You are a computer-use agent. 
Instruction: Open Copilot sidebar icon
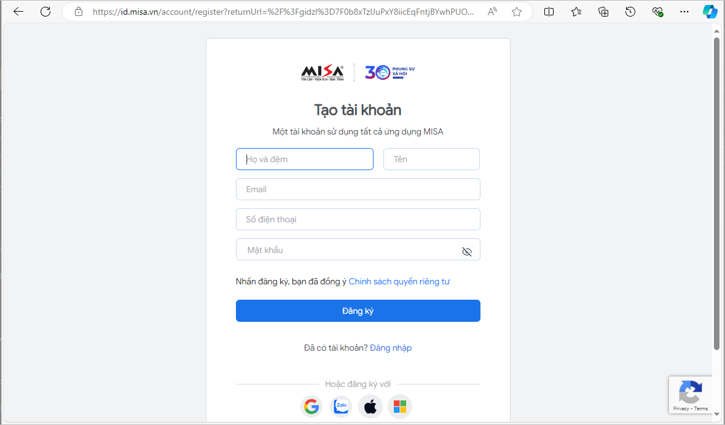[710, 12]
